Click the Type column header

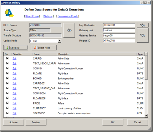[140, 54]
